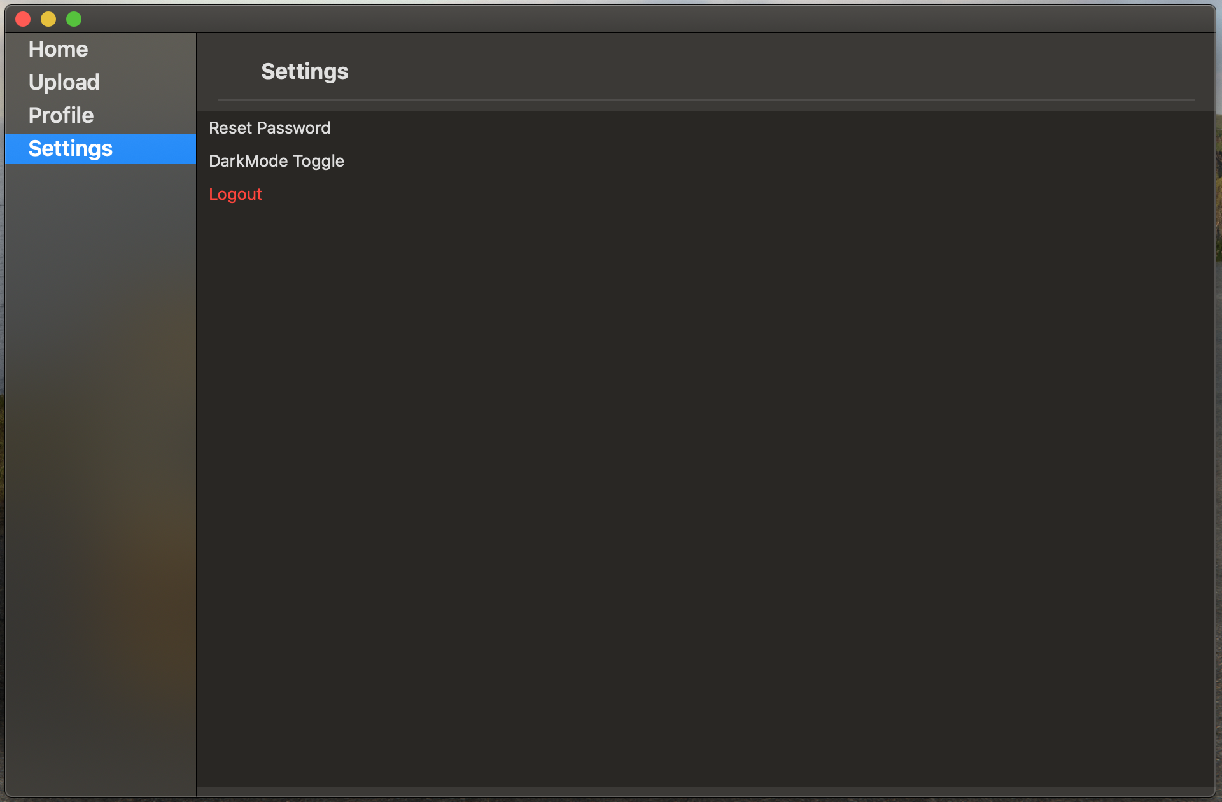Click empty space in settings content pane
Image resolution: width=1222 pixels, height=802 pixels.
pyautogui.click(x=700, y=477)
